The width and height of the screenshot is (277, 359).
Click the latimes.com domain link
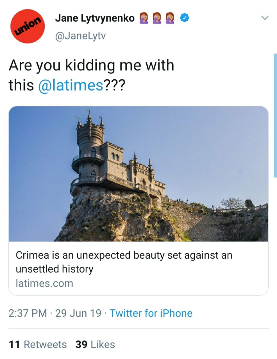coord(44,283)
